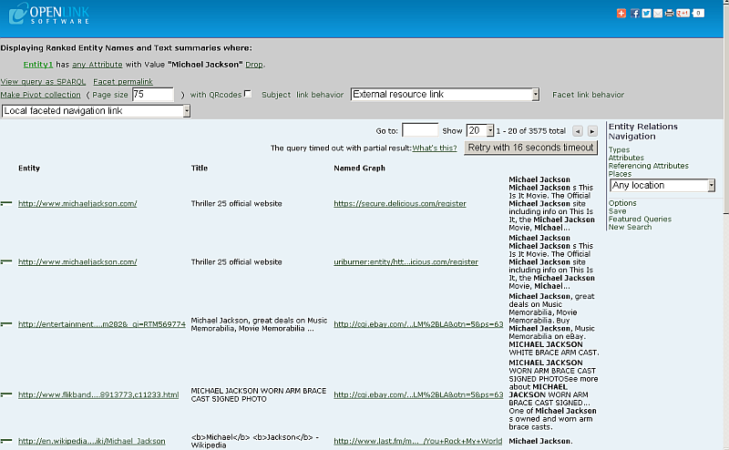Open the Show 20 results dropdown
Screen dimensions: 729x450
point(480,130)
